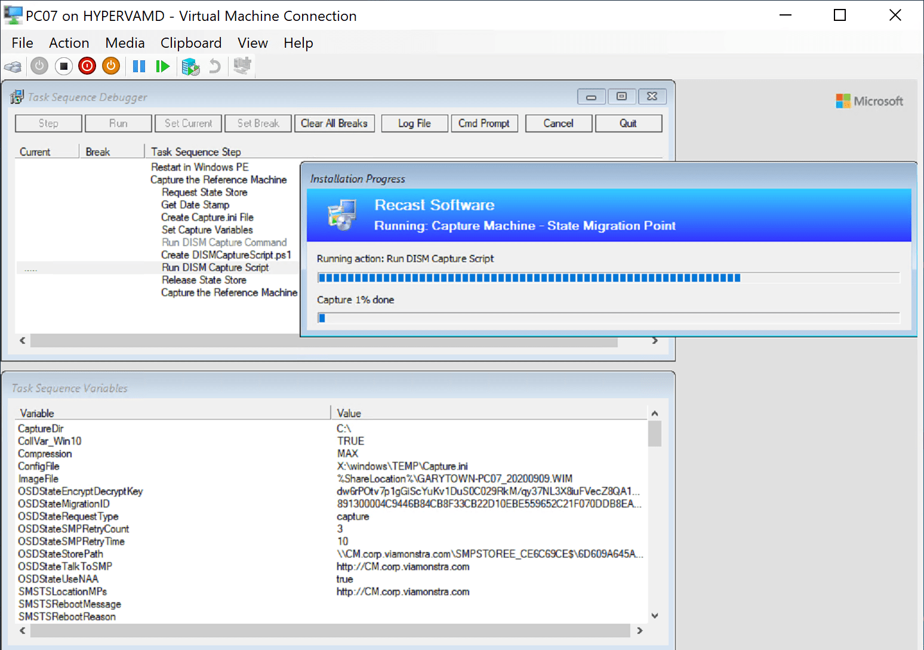Image resolution: width=924 pixels, height=650 pixels.
Task: Send Ctrl+Alt+Delete using the keyboard toolbar icon
Action: [13, 66]
